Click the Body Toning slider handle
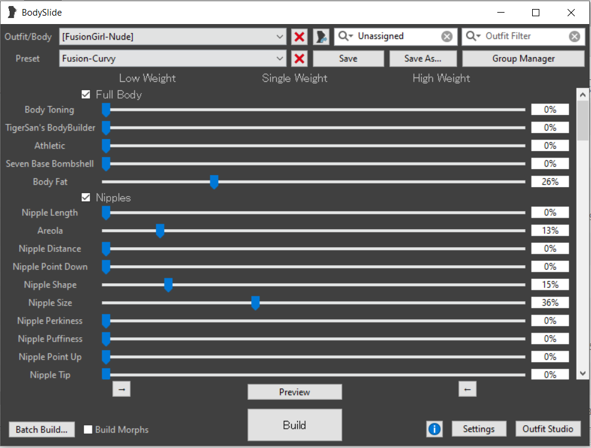 coord(106,110)
